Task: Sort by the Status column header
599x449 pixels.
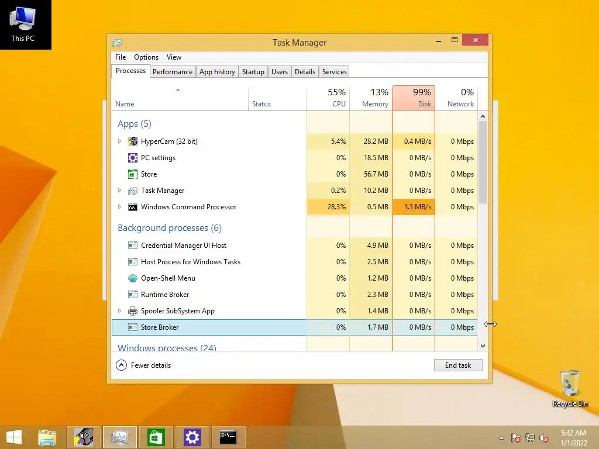Action: pyautogui.click(x=277, y=98)
